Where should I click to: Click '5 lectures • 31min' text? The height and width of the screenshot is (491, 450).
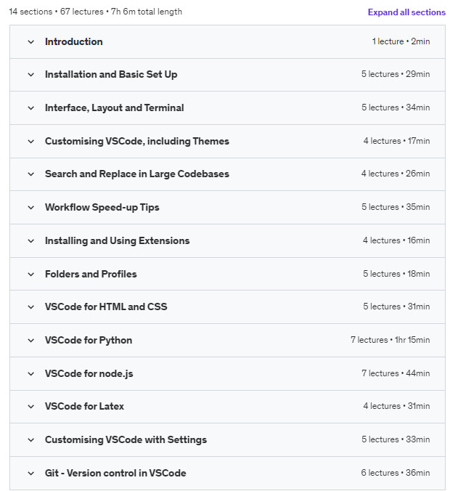coord(396,307)
